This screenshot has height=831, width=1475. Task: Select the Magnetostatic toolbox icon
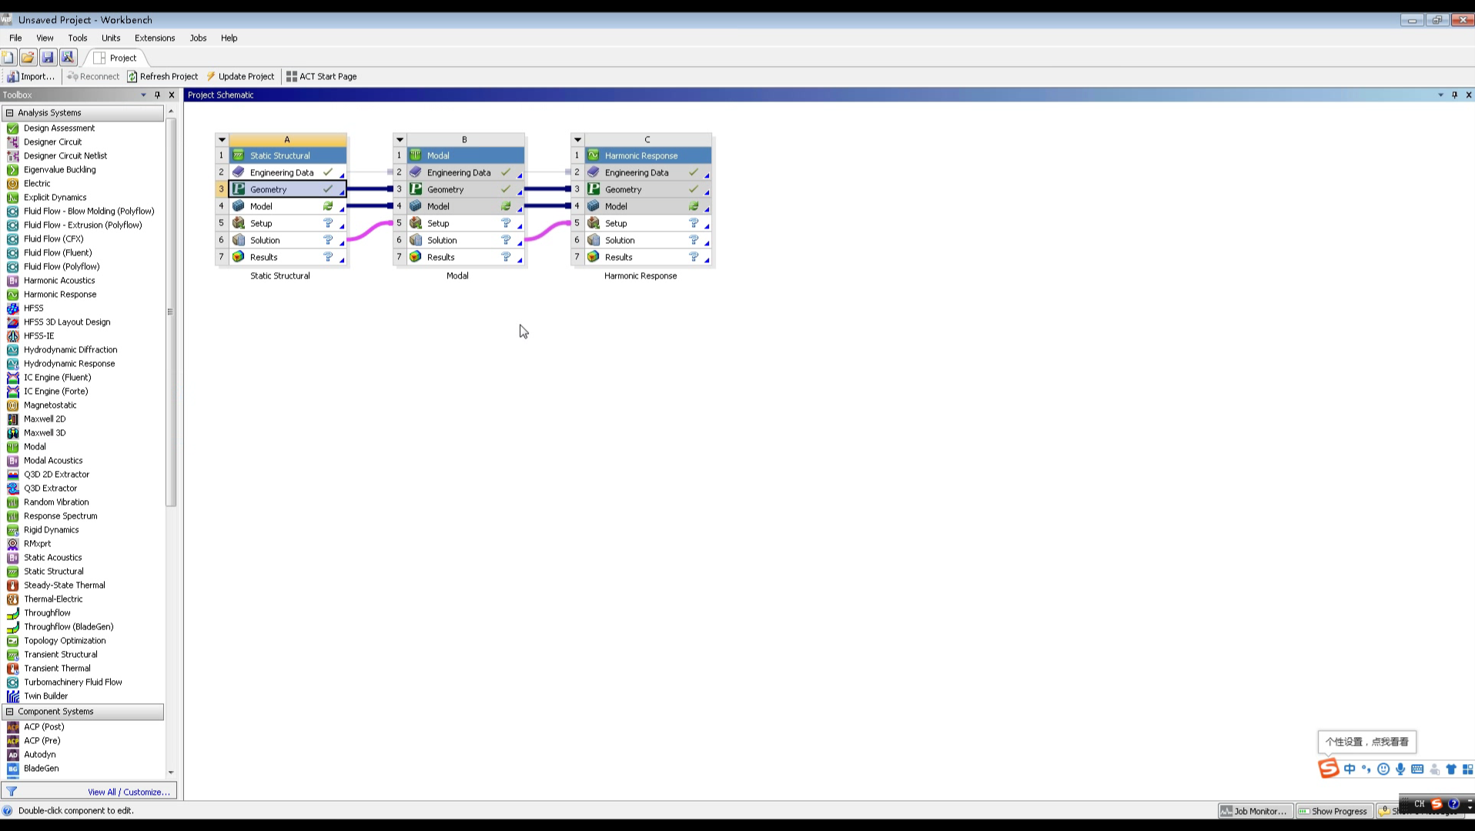[12, 405]
